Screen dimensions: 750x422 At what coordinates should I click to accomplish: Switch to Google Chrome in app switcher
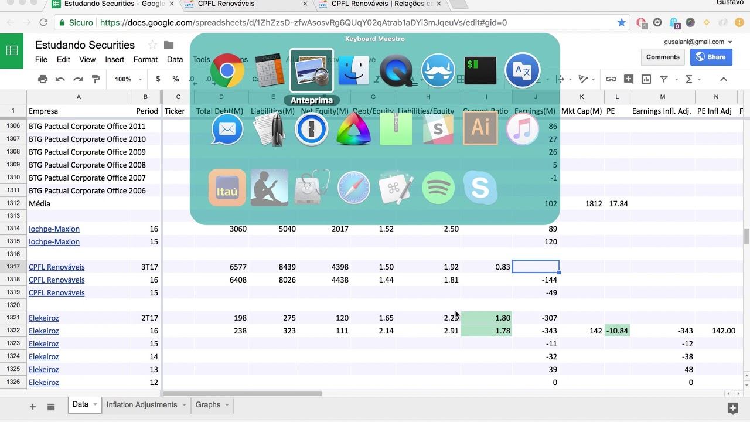(227, 71)
